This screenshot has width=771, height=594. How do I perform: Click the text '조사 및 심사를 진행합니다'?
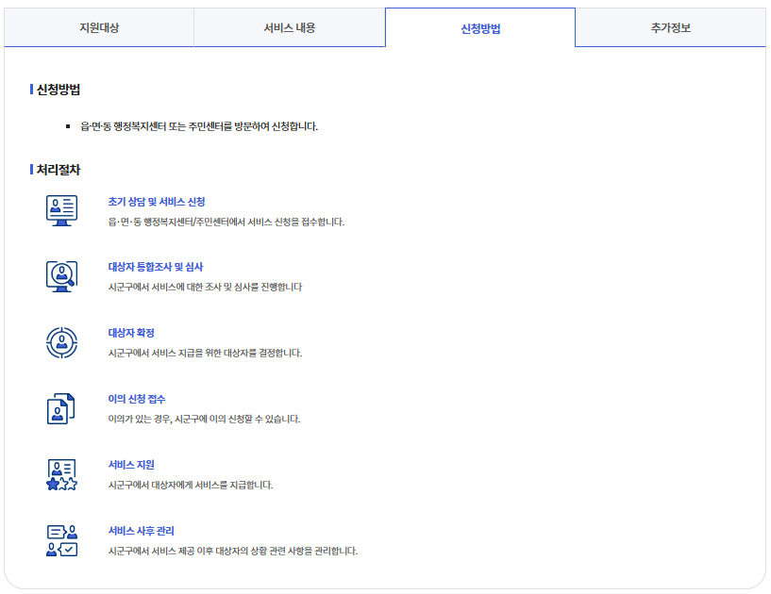click(253, 287)
